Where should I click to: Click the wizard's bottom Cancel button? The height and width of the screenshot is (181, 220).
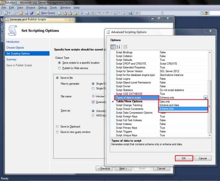coord(161,168)
